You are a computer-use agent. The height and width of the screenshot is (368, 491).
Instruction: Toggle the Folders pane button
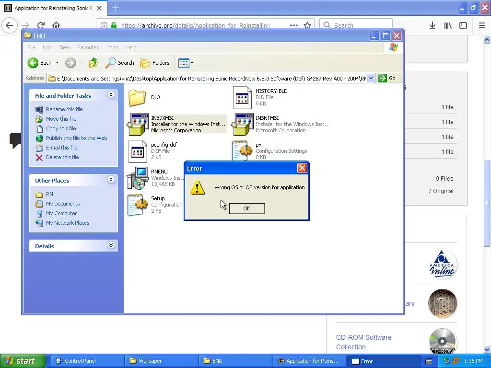tap(155, 63)
